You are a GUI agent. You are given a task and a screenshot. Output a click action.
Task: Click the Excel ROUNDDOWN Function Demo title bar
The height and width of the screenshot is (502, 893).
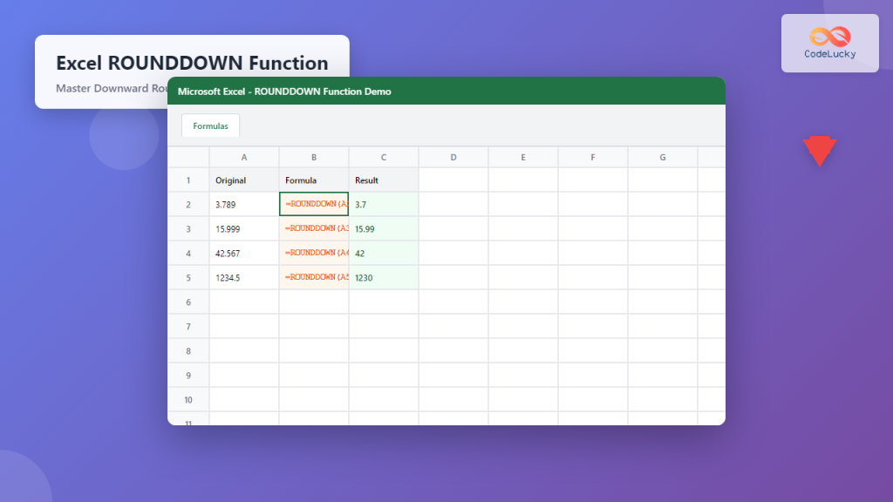446,92
